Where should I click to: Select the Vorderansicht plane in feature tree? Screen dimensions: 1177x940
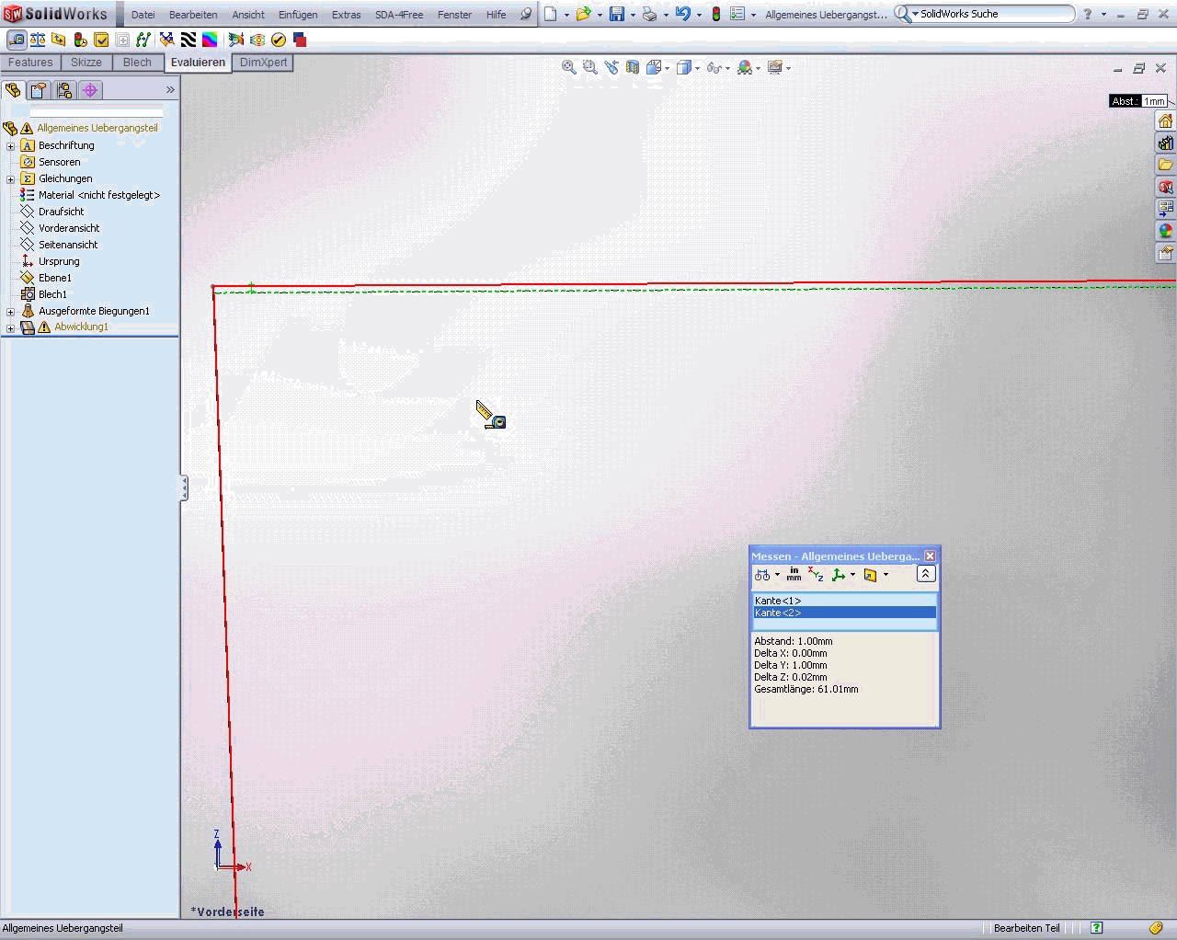click(68, 228)
